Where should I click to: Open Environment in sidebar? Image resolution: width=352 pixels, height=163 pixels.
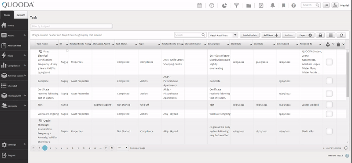[14, 96]
